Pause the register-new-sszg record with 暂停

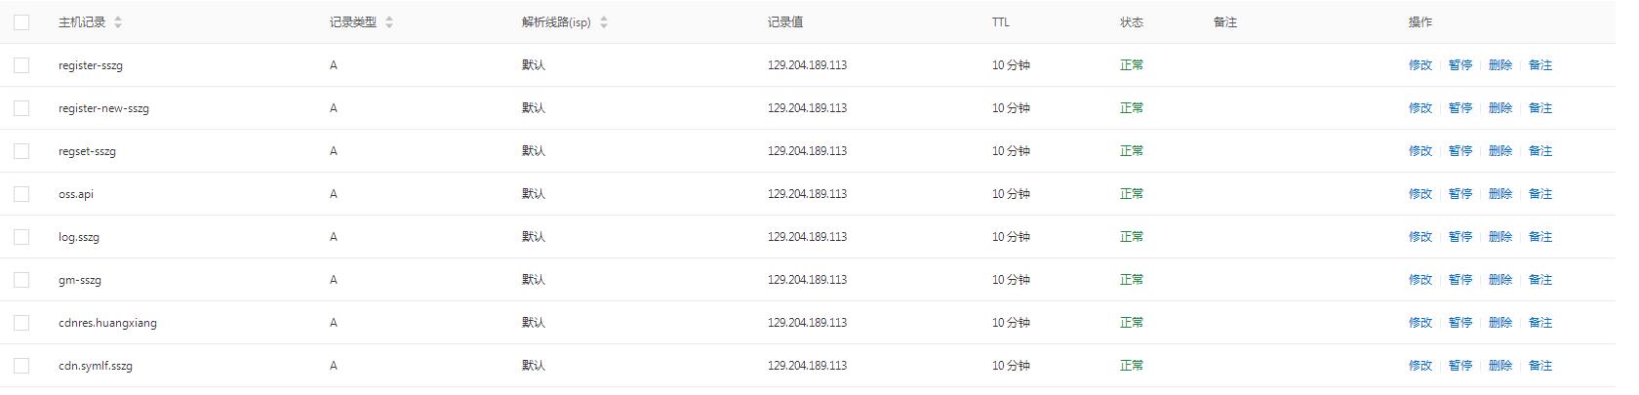(1459, 108)
